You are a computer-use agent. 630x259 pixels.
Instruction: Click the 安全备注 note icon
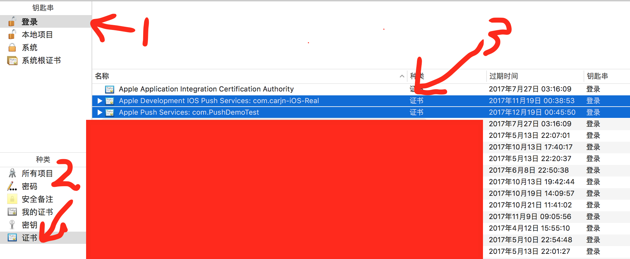[x=12, y=199]
